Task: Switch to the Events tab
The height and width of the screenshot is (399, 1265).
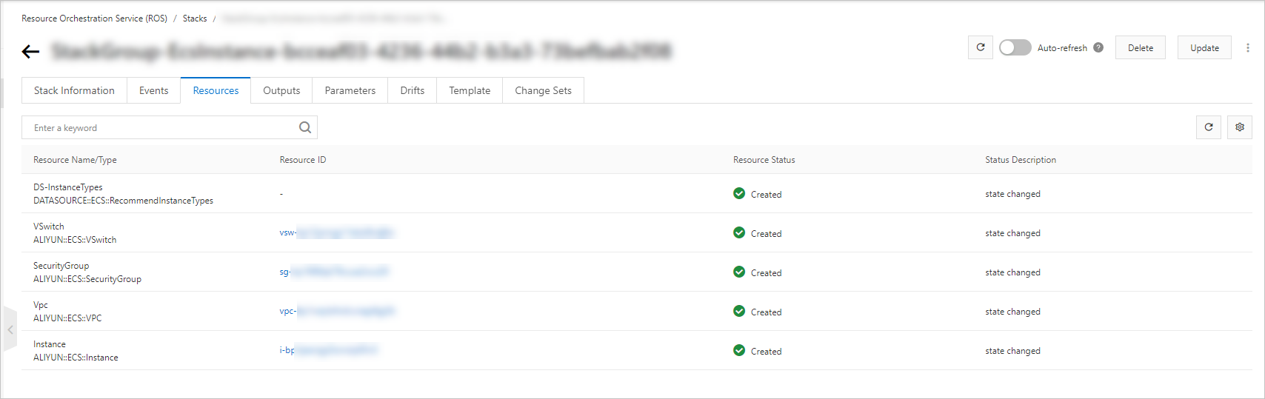Action: (x=153, y=90)
